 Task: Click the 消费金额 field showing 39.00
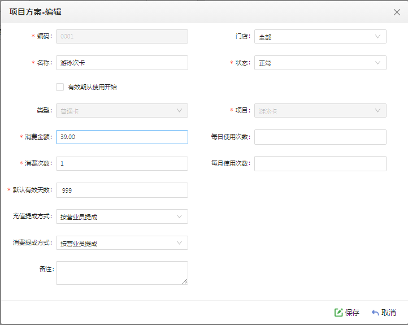[121, 137]
